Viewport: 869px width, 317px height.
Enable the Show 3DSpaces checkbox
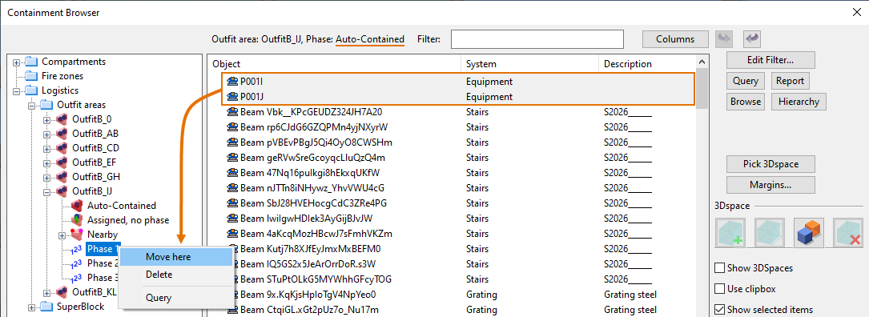tap(720, 268)
